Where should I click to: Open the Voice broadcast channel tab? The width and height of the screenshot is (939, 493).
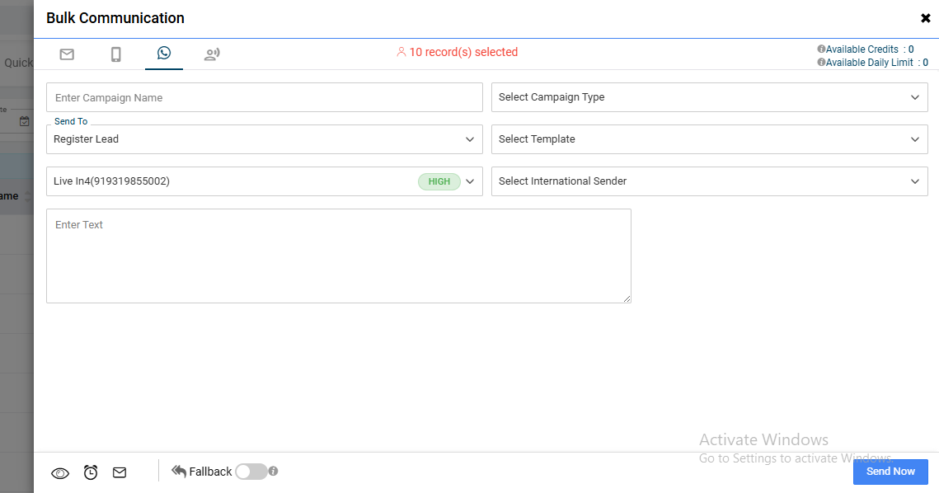pos(212,54)
